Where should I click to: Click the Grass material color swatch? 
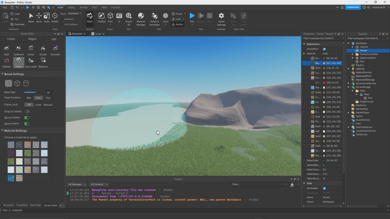(324, 92)
